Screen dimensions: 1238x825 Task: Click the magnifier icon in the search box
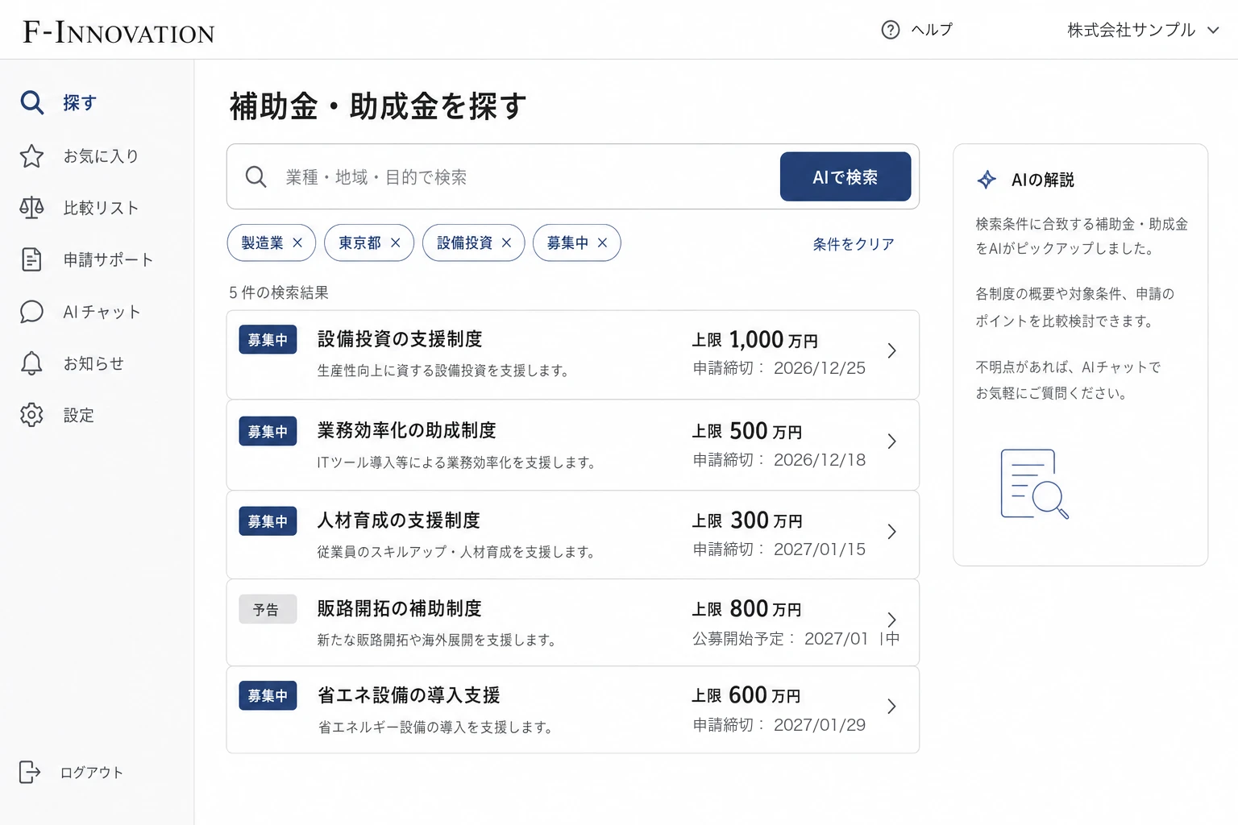point(255,176)
